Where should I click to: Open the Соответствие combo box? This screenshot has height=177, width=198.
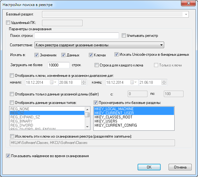tap(99, 45)
